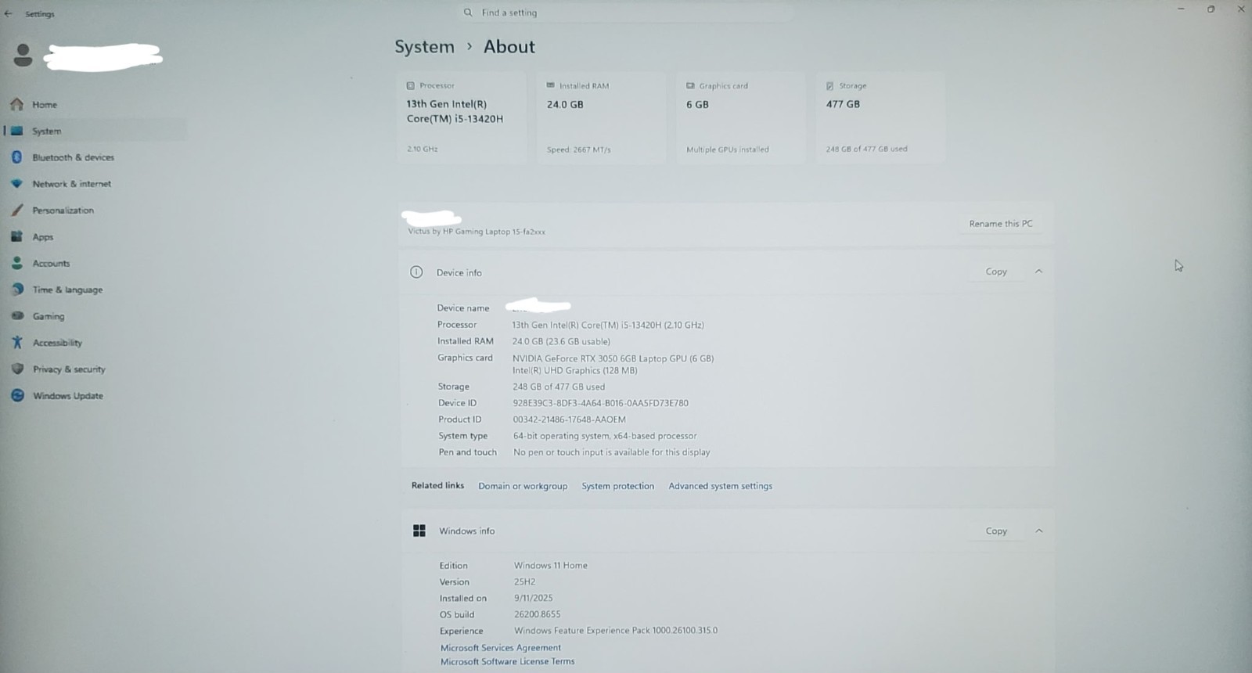The width and height of the screenshot is (1252, 673).
Task: Click the OS build 26200.8655 value
Action: point(537,614)
